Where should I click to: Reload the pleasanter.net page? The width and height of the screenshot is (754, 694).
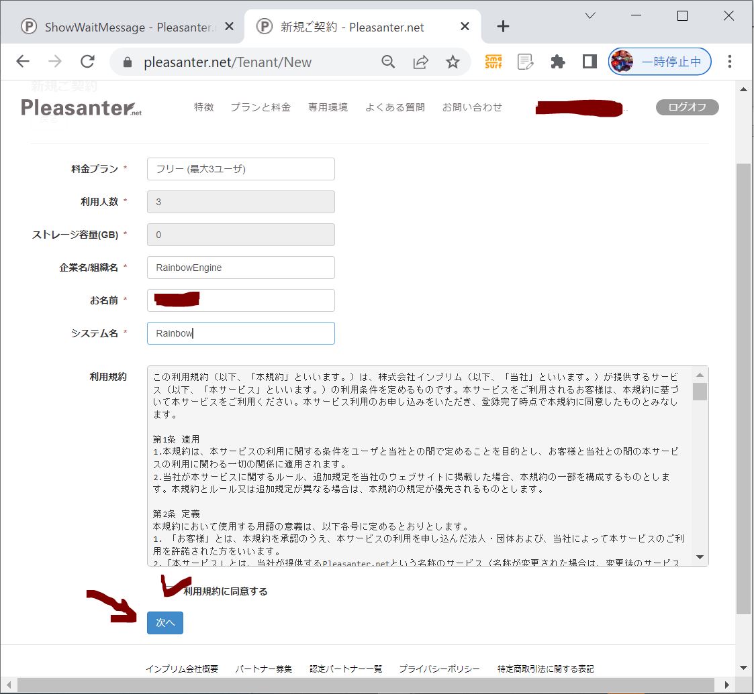(x=87, y=62)
